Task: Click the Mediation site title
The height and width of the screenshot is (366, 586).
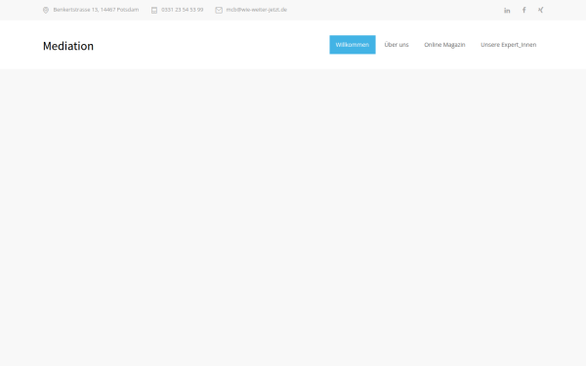Action: [x=68, y=46]
